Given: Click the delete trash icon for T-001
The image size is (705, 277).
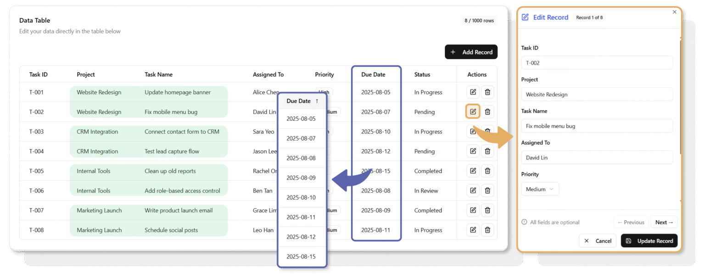Looking at the screenshot, I should coord(487,92).
